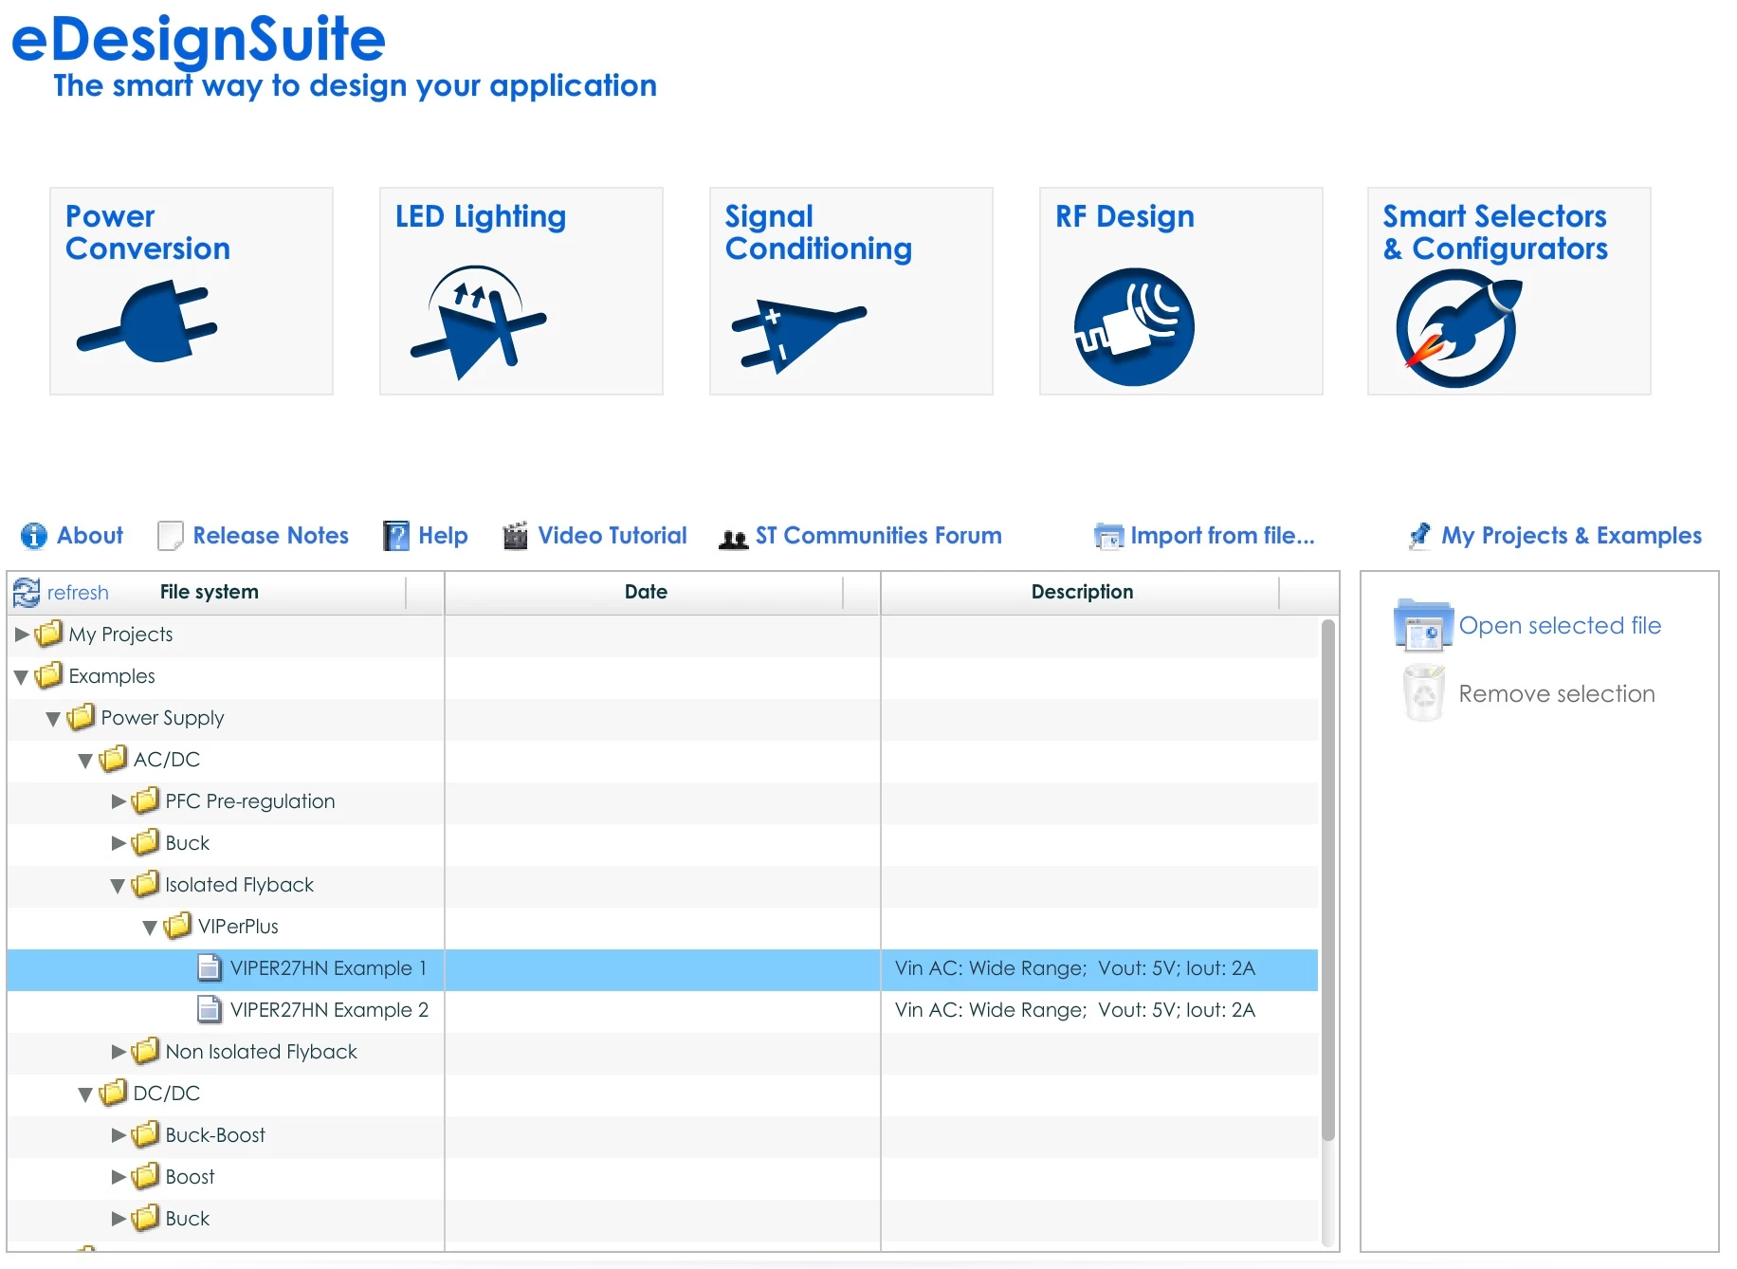
Task: Click the VIPER27HN Example 2 file icon
Action: tap(210, 1009)
